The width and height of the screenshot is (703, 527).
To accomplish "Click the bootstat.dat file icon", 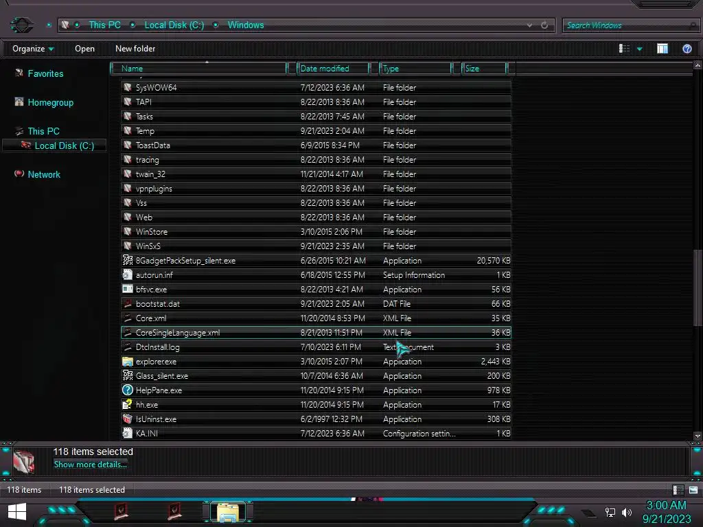I will [x=127, y=303].
